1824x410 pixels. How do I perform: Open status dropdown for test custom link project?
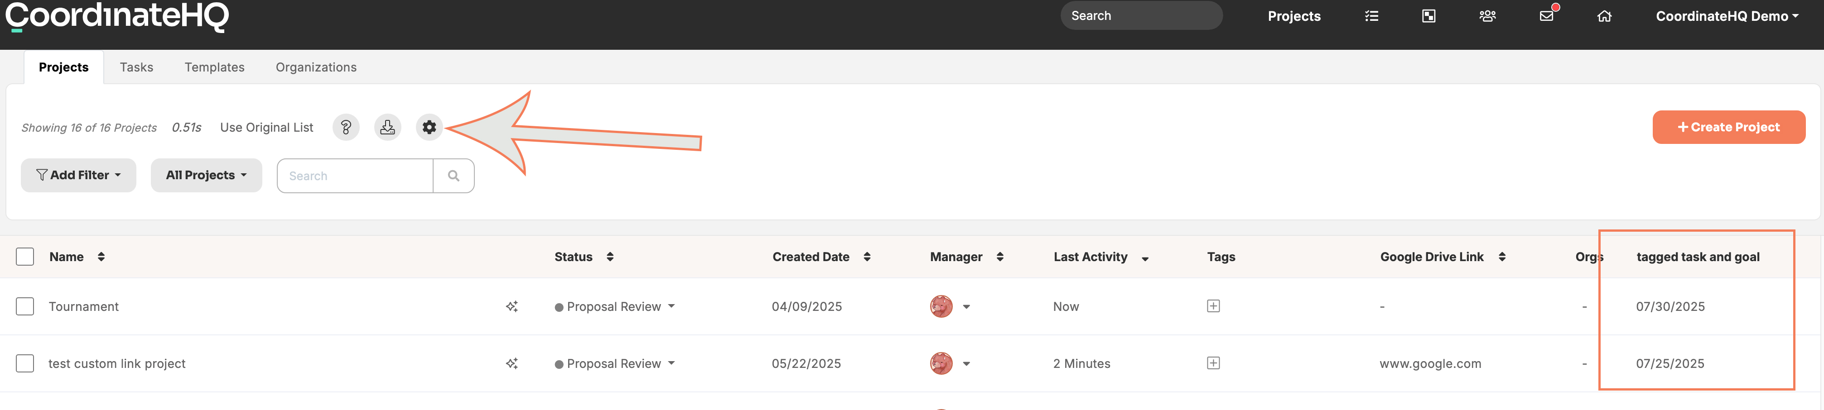pos(615,363)
